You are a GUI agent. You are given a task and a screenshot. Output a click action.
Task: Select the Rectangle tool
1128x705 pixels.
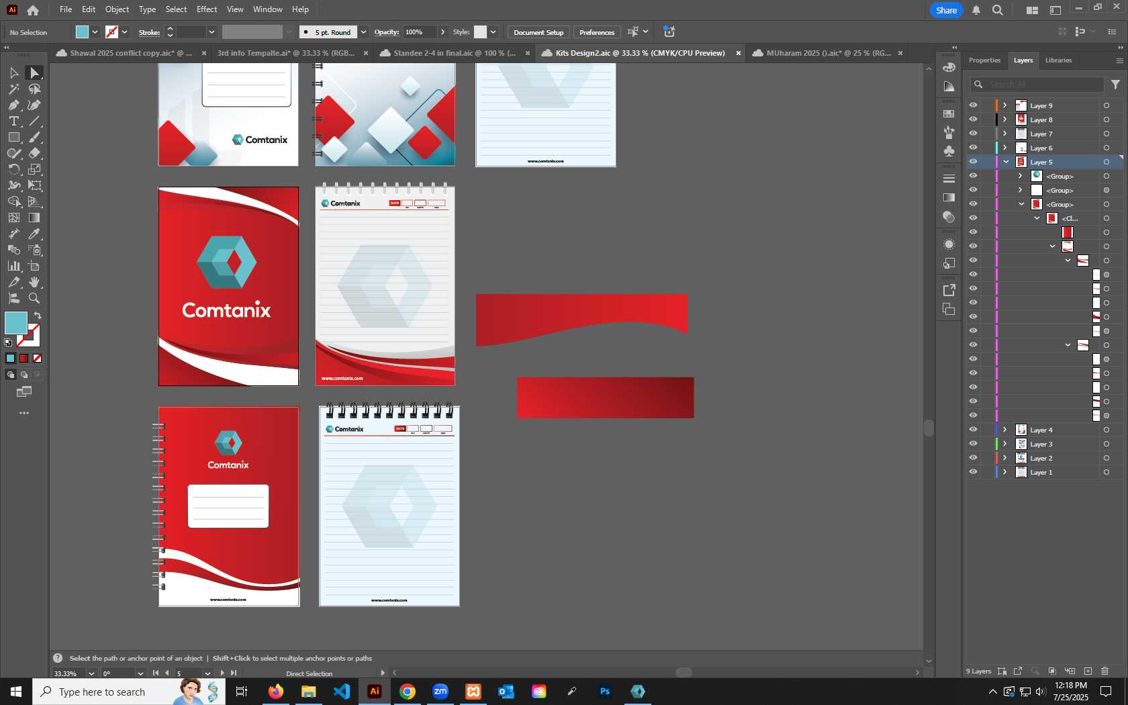13,137
